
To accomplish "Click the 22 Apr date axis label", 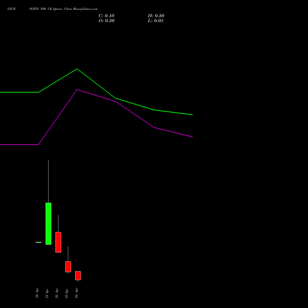I will 57,293.
